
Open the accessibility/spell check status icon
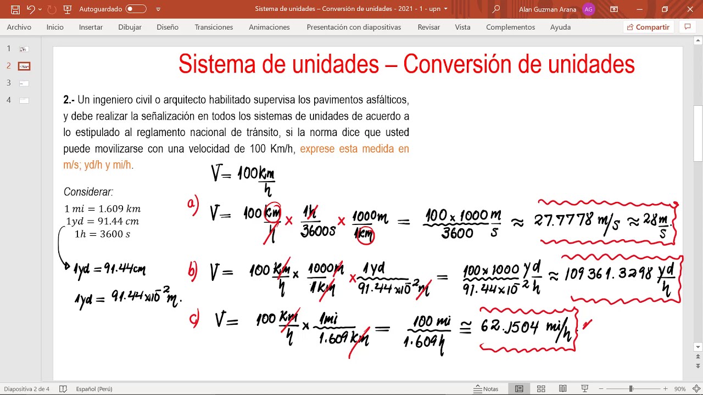pyautogui.click(x=63, y=389)
